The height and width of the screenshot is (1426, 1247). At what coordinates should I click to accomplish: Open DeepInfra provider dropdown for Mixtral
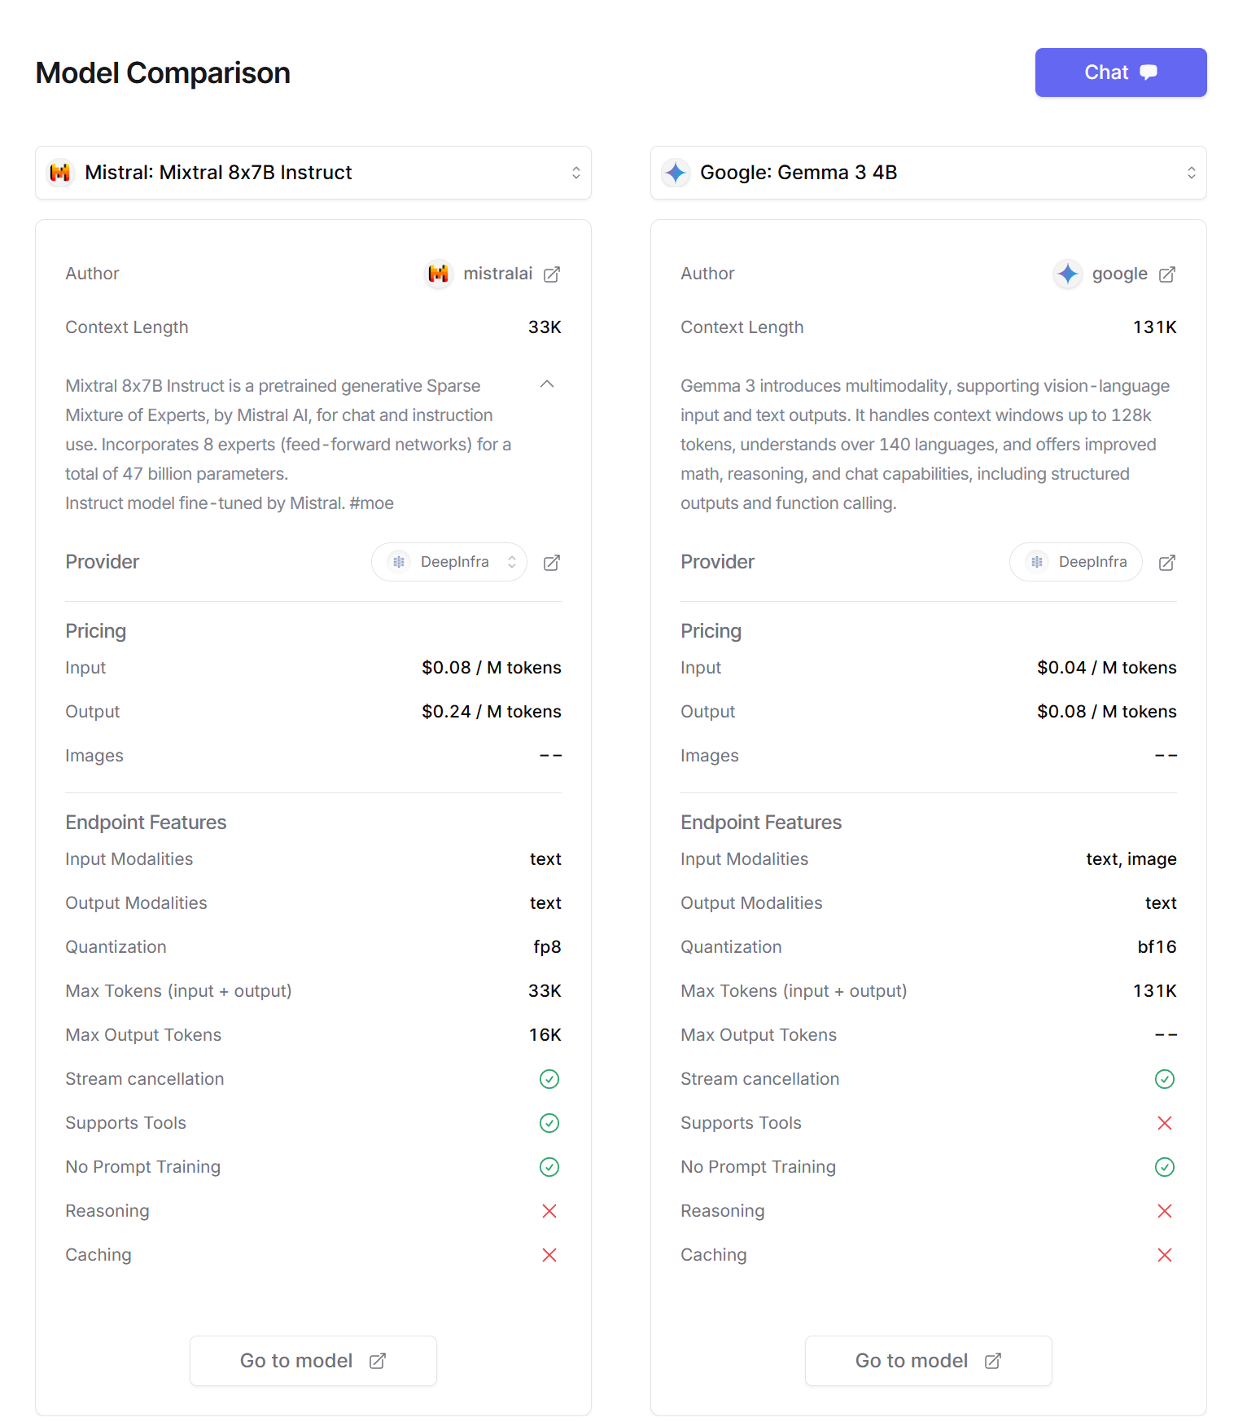click(449, 562)
